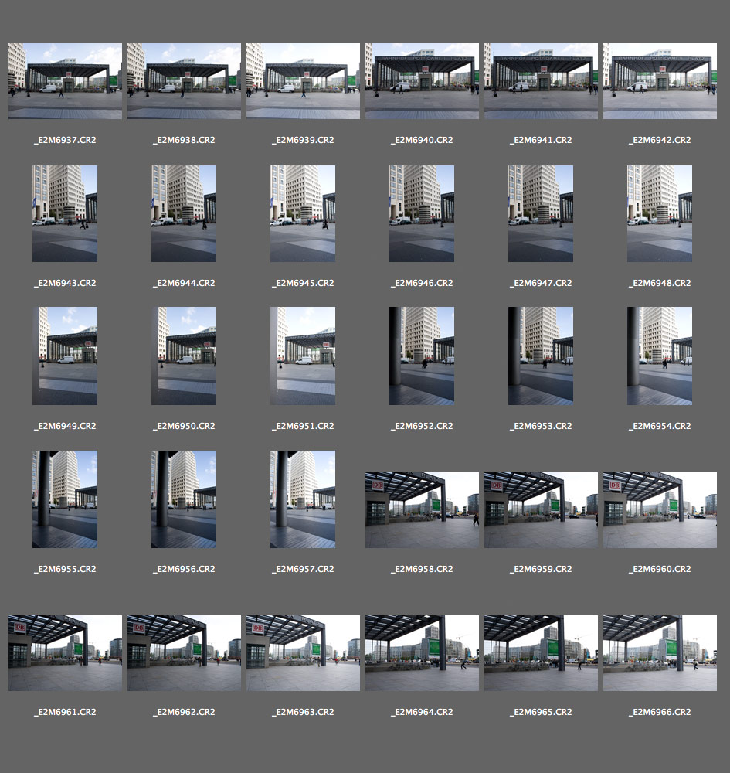This screenshot has width=730, height=773.
Task: Click the _E2M6963.CR2 photo
Action: (303, 653)
